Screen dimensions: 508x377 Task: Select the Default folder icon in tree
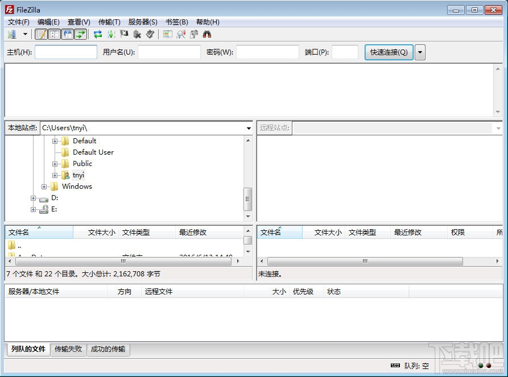(x=65, y=141)
